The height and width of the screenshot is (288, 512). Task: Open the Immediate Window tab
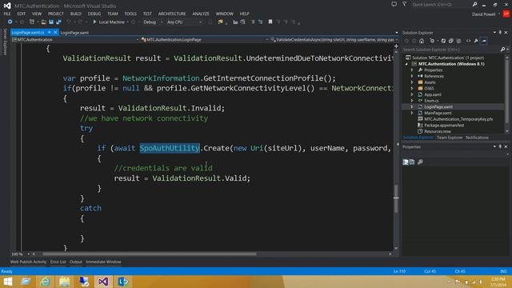[x=103, y=262]
